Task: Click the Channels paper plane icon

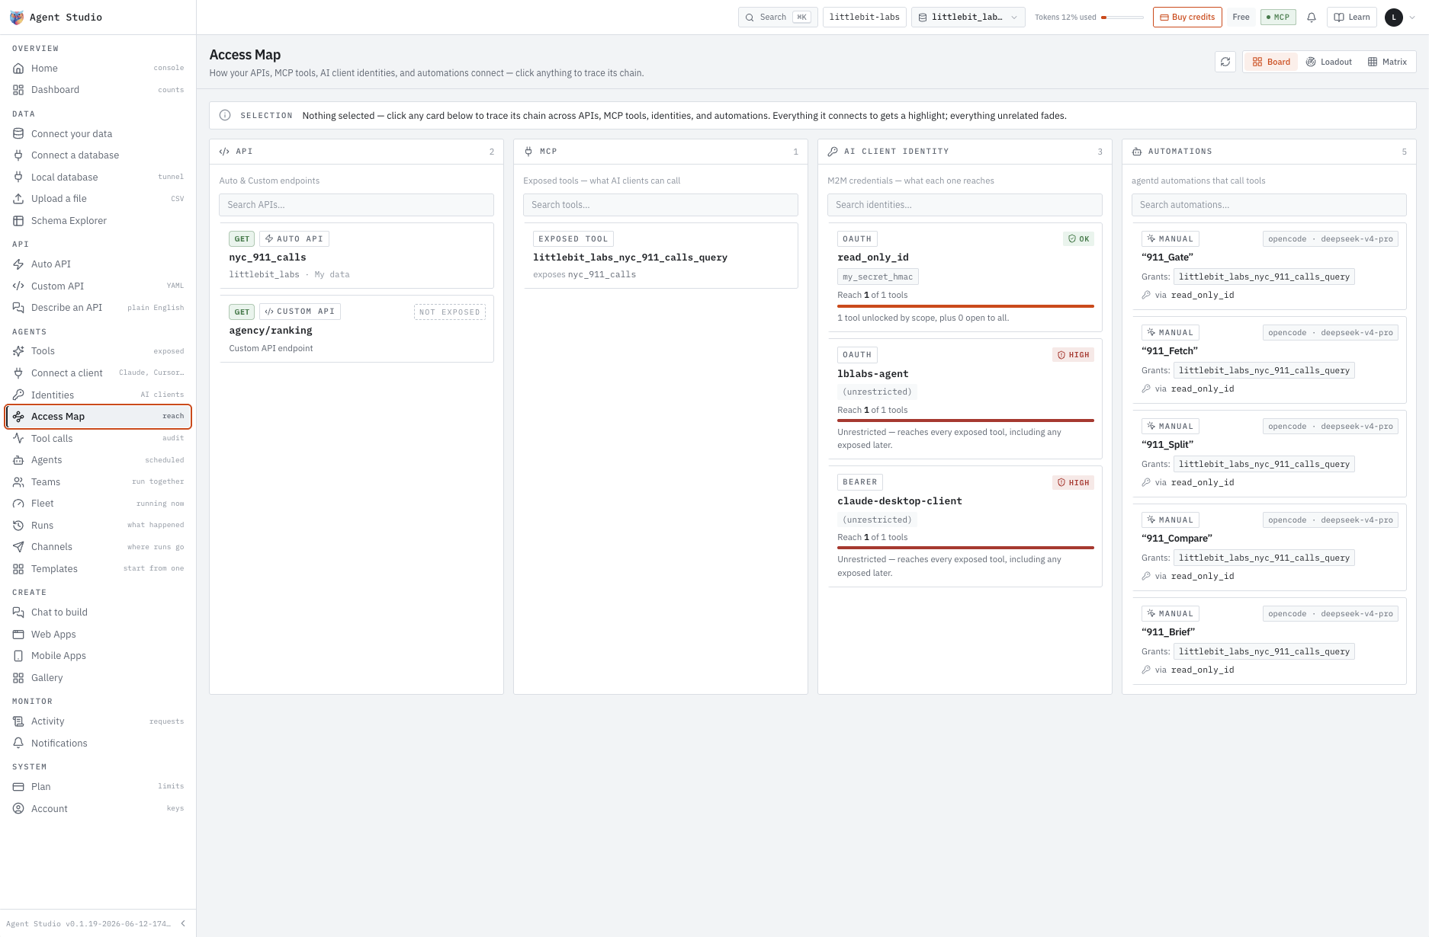Action: [x=18, y=547]
